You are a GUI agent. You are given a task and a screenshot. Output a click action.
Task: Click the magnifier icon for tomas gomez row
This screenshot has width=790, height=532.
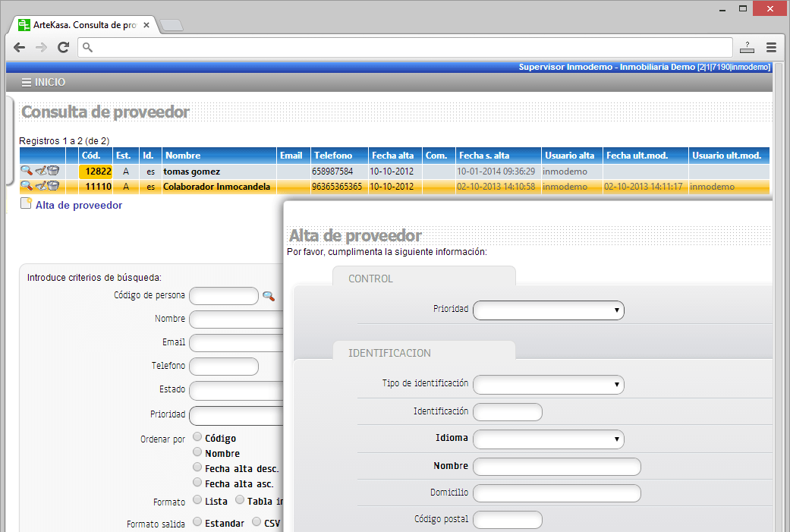(26, 172)
